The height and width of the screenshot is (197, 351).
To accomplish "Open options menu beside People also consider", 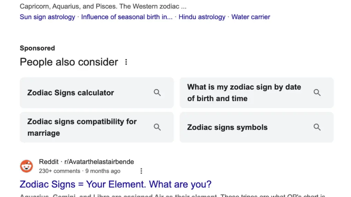I will [126, 62].
